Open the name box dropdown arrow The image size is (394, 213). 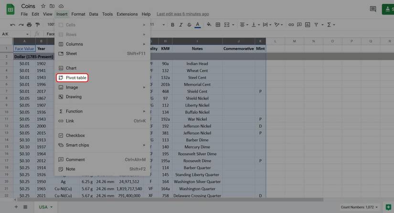tap(27, 34)
